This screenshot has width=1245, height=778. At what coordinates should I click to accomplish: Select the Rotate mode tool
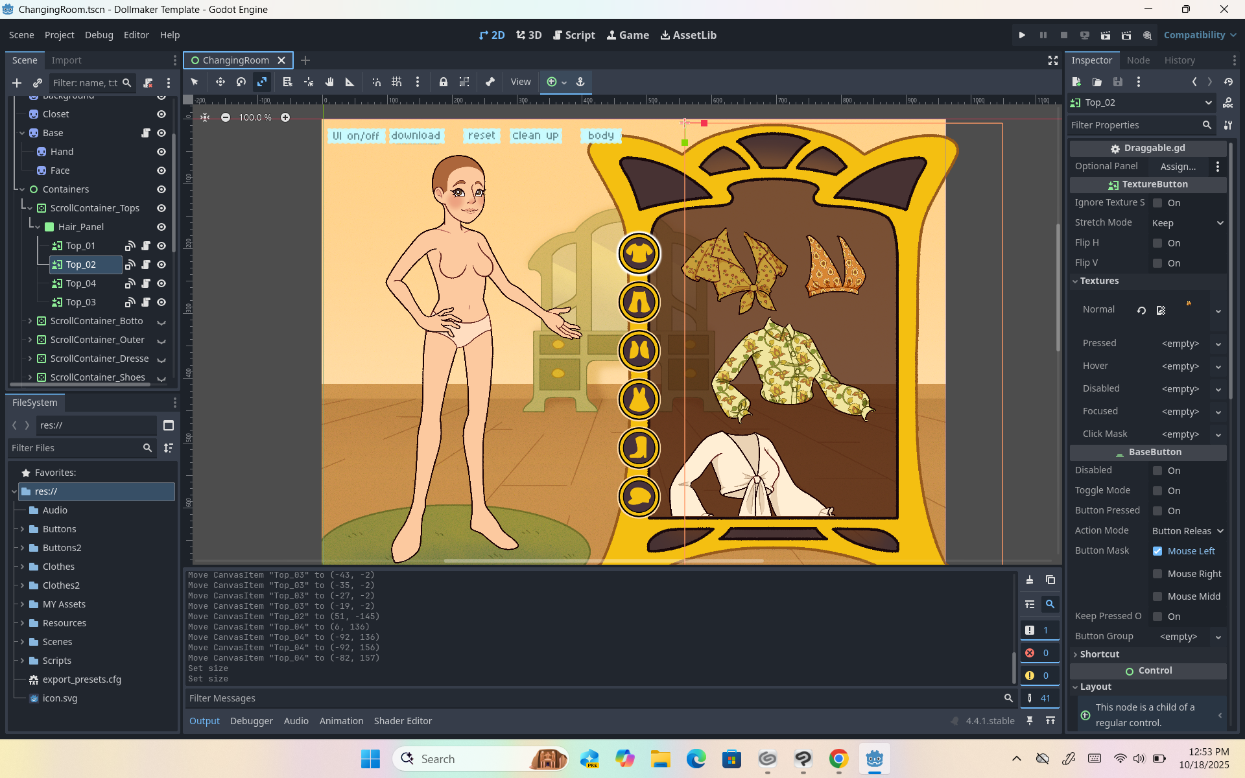point(241,82)
